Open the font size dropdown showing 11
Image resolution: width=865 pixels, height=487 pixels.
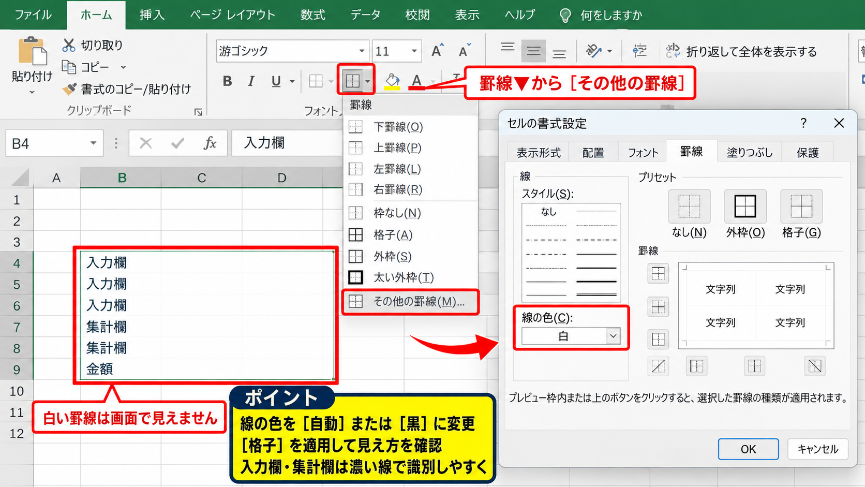(x=414, y=51)
